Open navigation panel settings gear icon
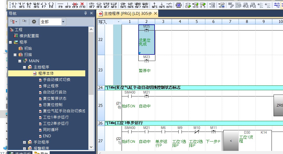The width and height of the screenshot is (283, 154). click(x=34, y=22)
